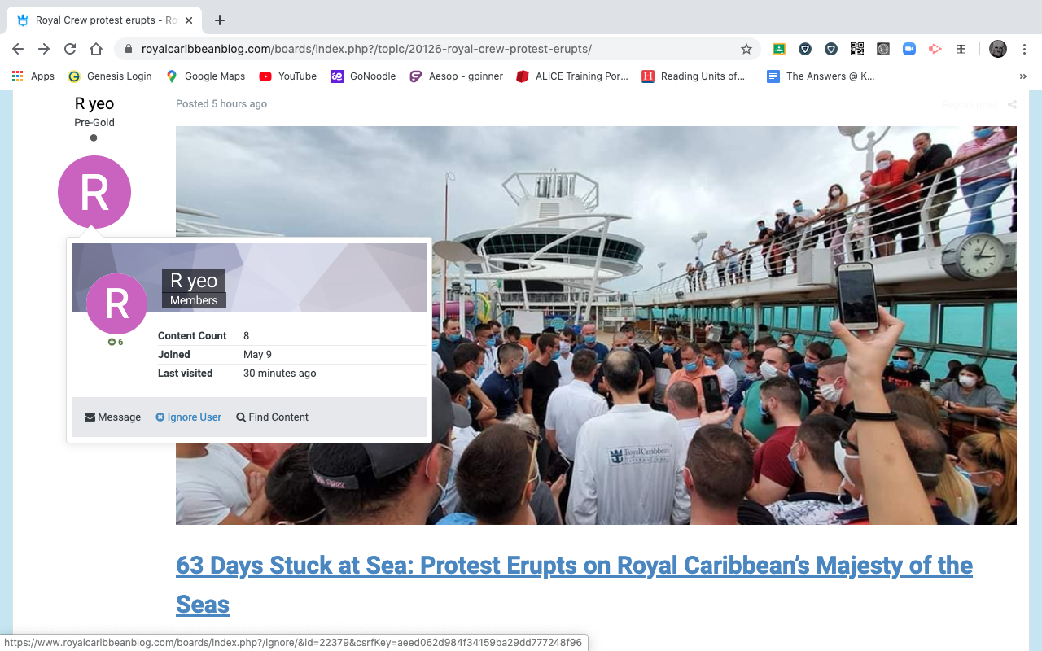Viewport: 1042px width, 651px height.
Task: Click Last visited 30 minutes ago value
Action: pos(279,374)
